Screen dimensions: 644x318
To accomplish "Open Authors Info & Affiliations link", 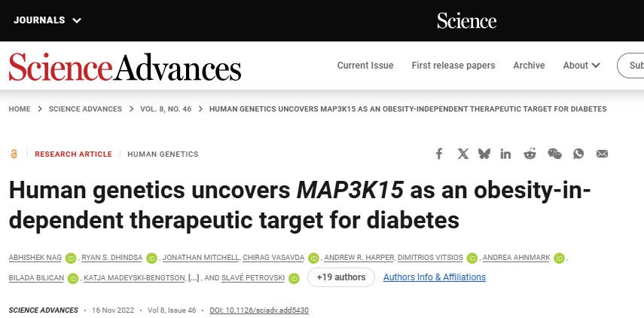I will point(435,277).
